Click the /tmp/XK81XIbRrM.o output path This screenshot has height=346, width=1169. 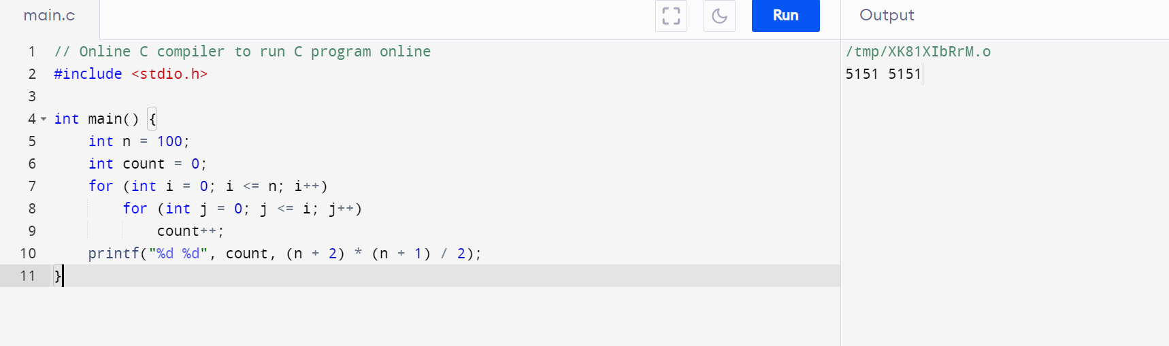[918, 52]
